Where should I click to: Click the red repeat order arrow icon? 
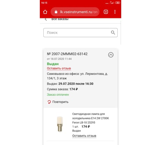(x=49, y=102)
